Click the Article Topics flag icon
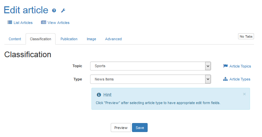 pos(225,66)
